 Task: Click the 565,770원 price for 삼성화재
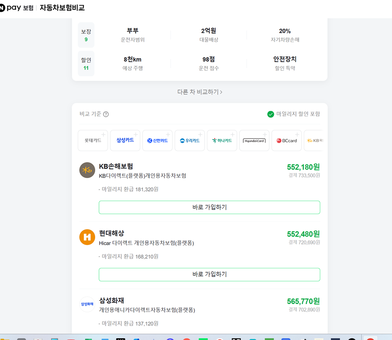tap(303, 301)
